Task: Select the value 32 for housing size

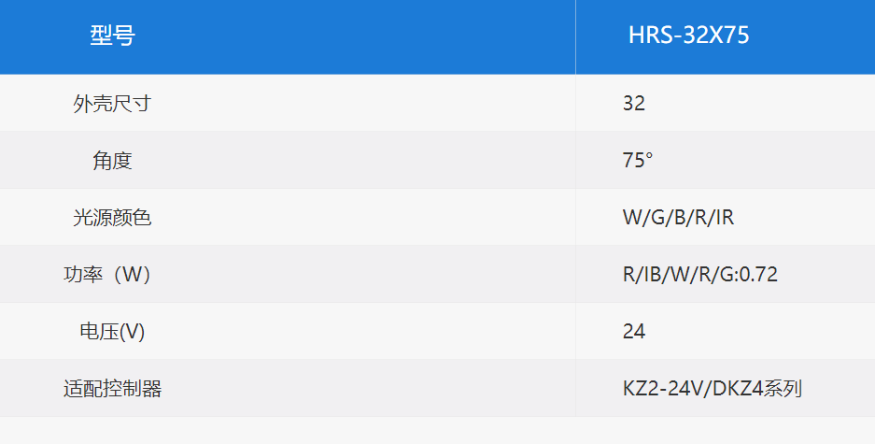Action: coord(634,103)
